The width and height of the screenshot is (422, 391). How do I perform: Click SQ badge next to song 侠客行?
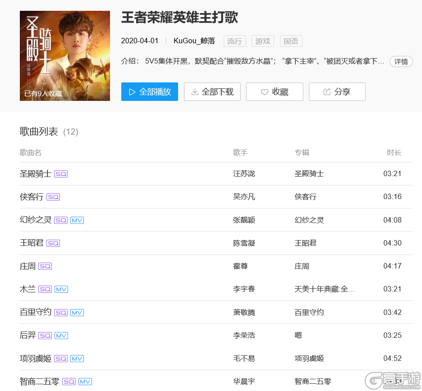click(x=53, y=197)
